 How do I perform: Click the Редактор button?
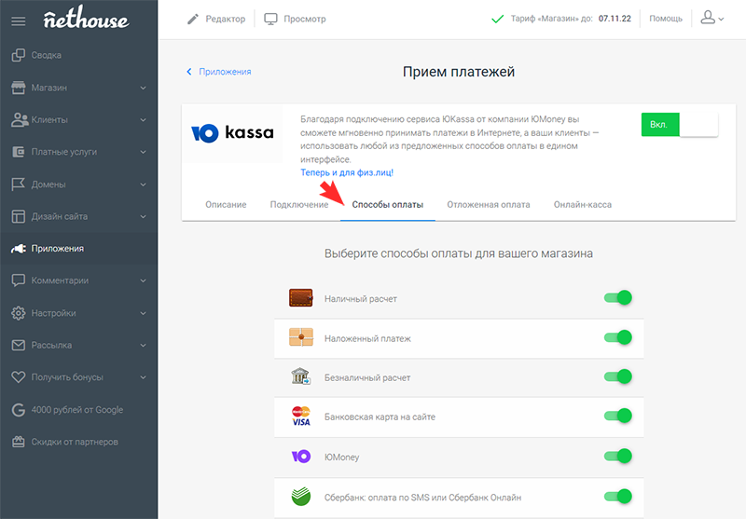pyautogui.click(x=216, y=19)
